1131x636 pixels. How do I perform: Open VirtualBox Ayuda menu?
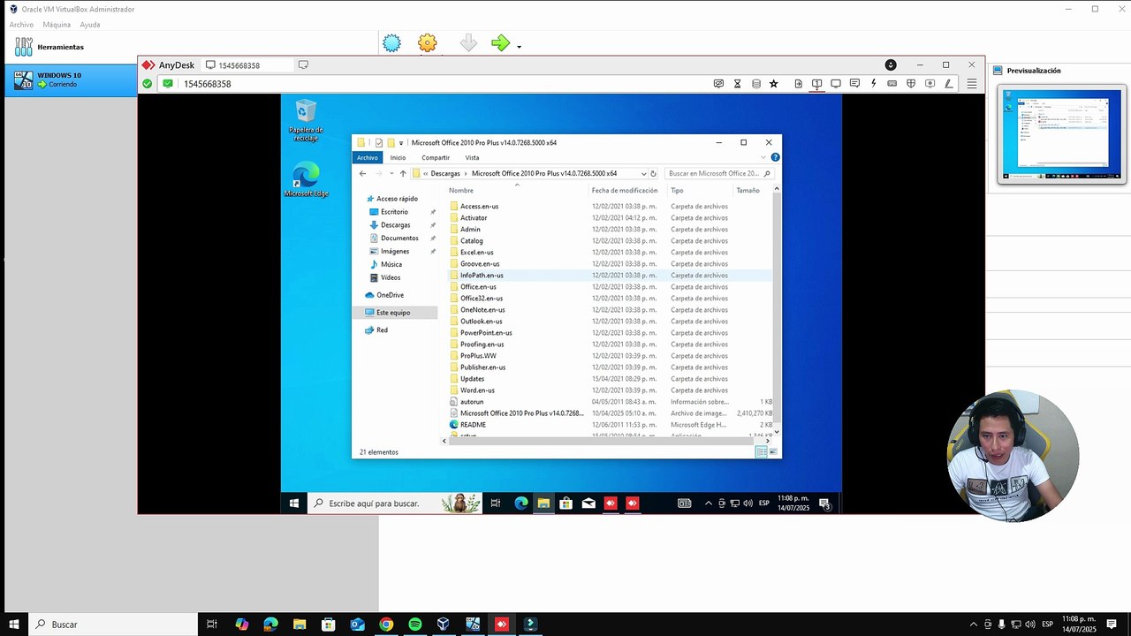click(x=90, y=25)
